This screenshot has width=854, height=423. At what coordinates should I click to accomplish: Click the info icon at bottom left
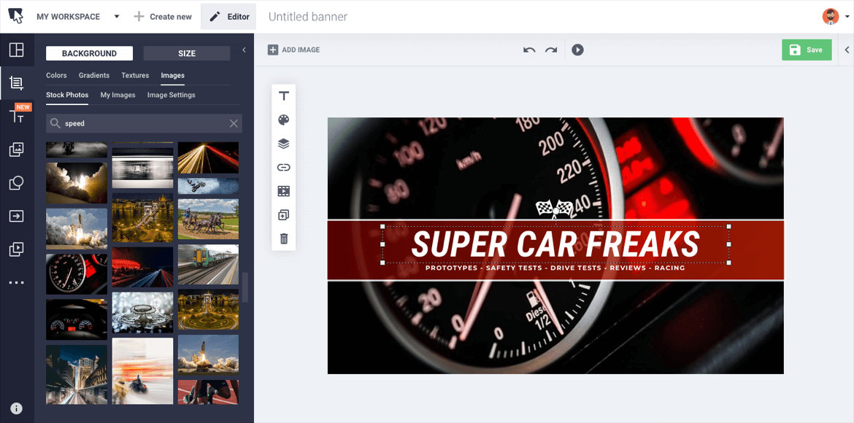16,408
